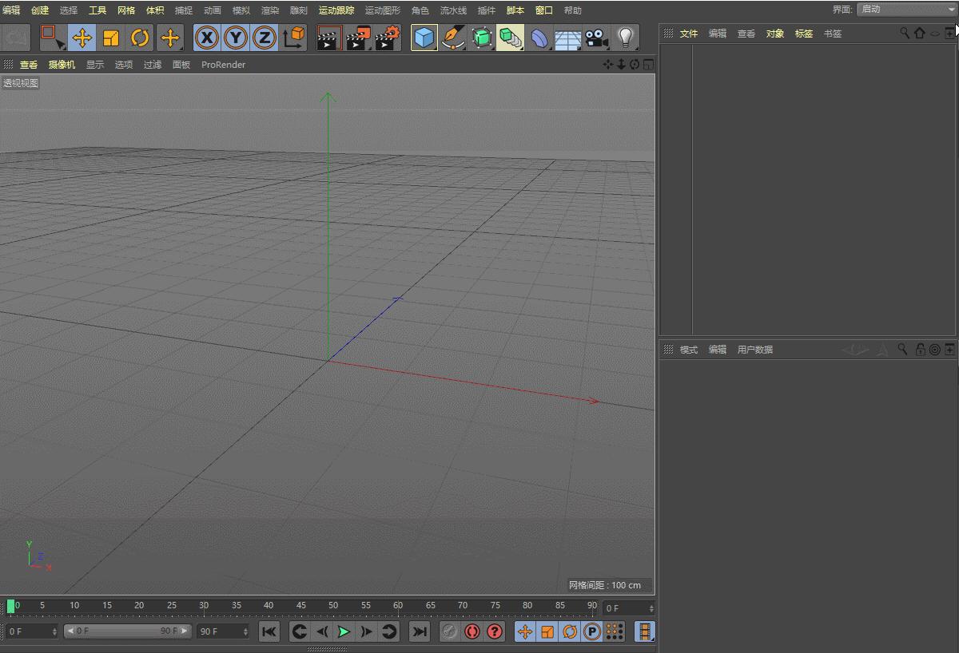Add a camera object

pyautogui.click(x=596, y=38)
